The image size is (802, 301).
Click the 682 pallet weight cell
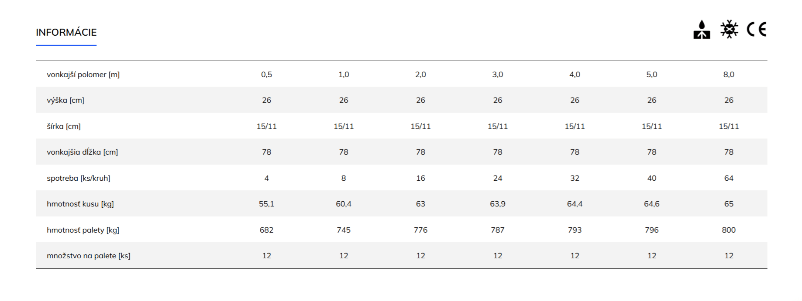click(x=267, y=230)
